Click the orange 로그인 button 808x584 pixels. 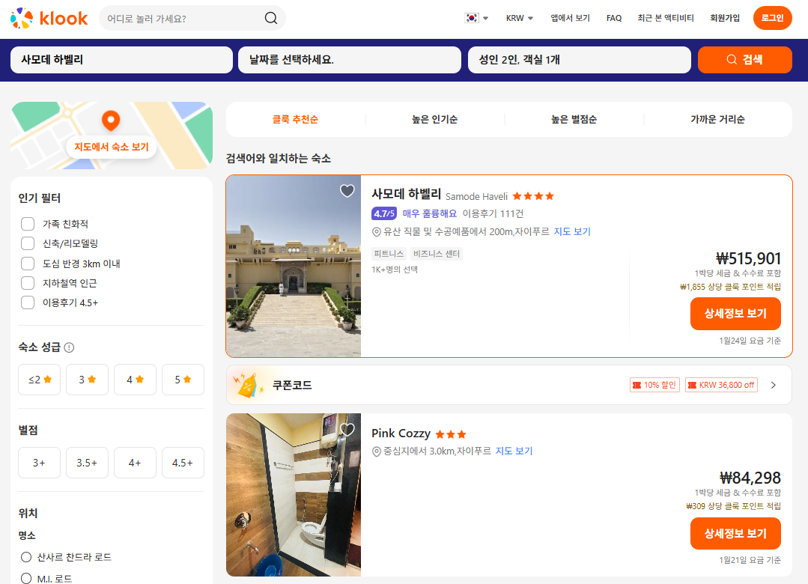(x=773, y=18)
